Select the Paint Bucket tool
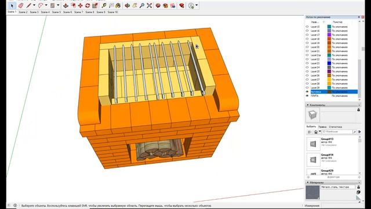The image size is (371, 209). tap(118, 5)
